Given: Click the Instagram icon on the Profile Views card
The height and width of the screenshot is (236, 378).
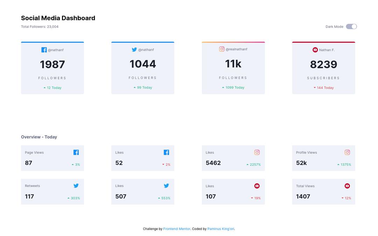Looking at the screenshot, I should (347, 152).
